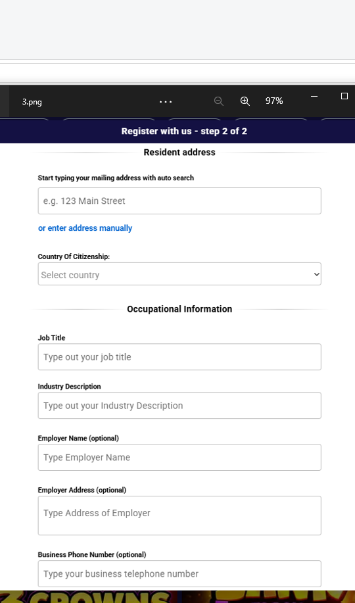This screenshot has height=603, width=355.
Task: Select the 3.png file name tab
Action: coord(32,101)
